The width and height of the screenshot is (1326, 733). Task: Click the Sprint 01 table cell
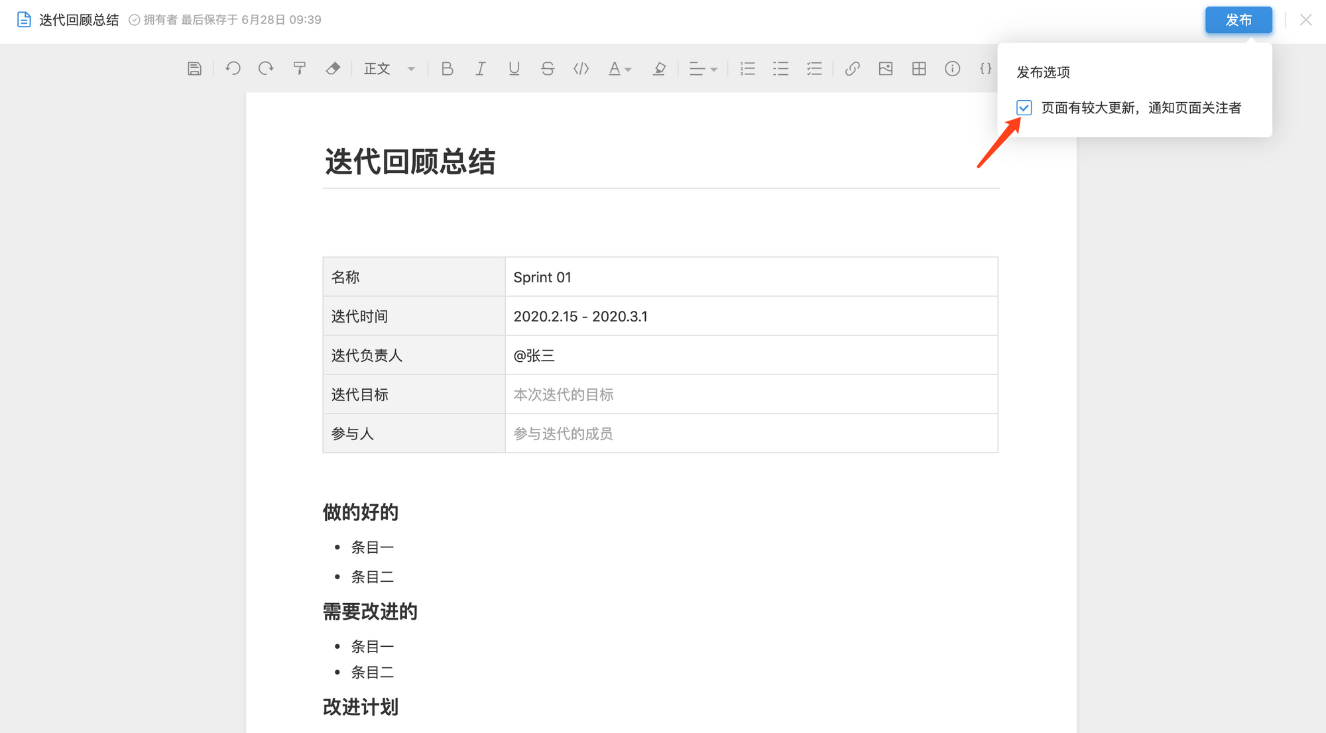pyautogui.click(x=751, y=277)
